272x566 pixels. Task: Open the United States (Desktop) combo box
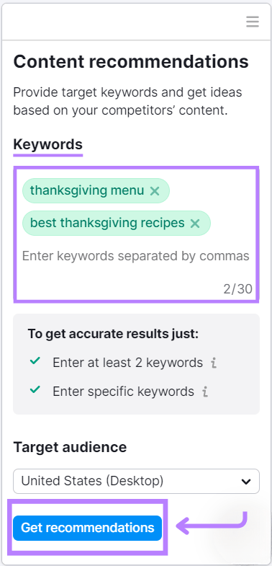[136, 481]
